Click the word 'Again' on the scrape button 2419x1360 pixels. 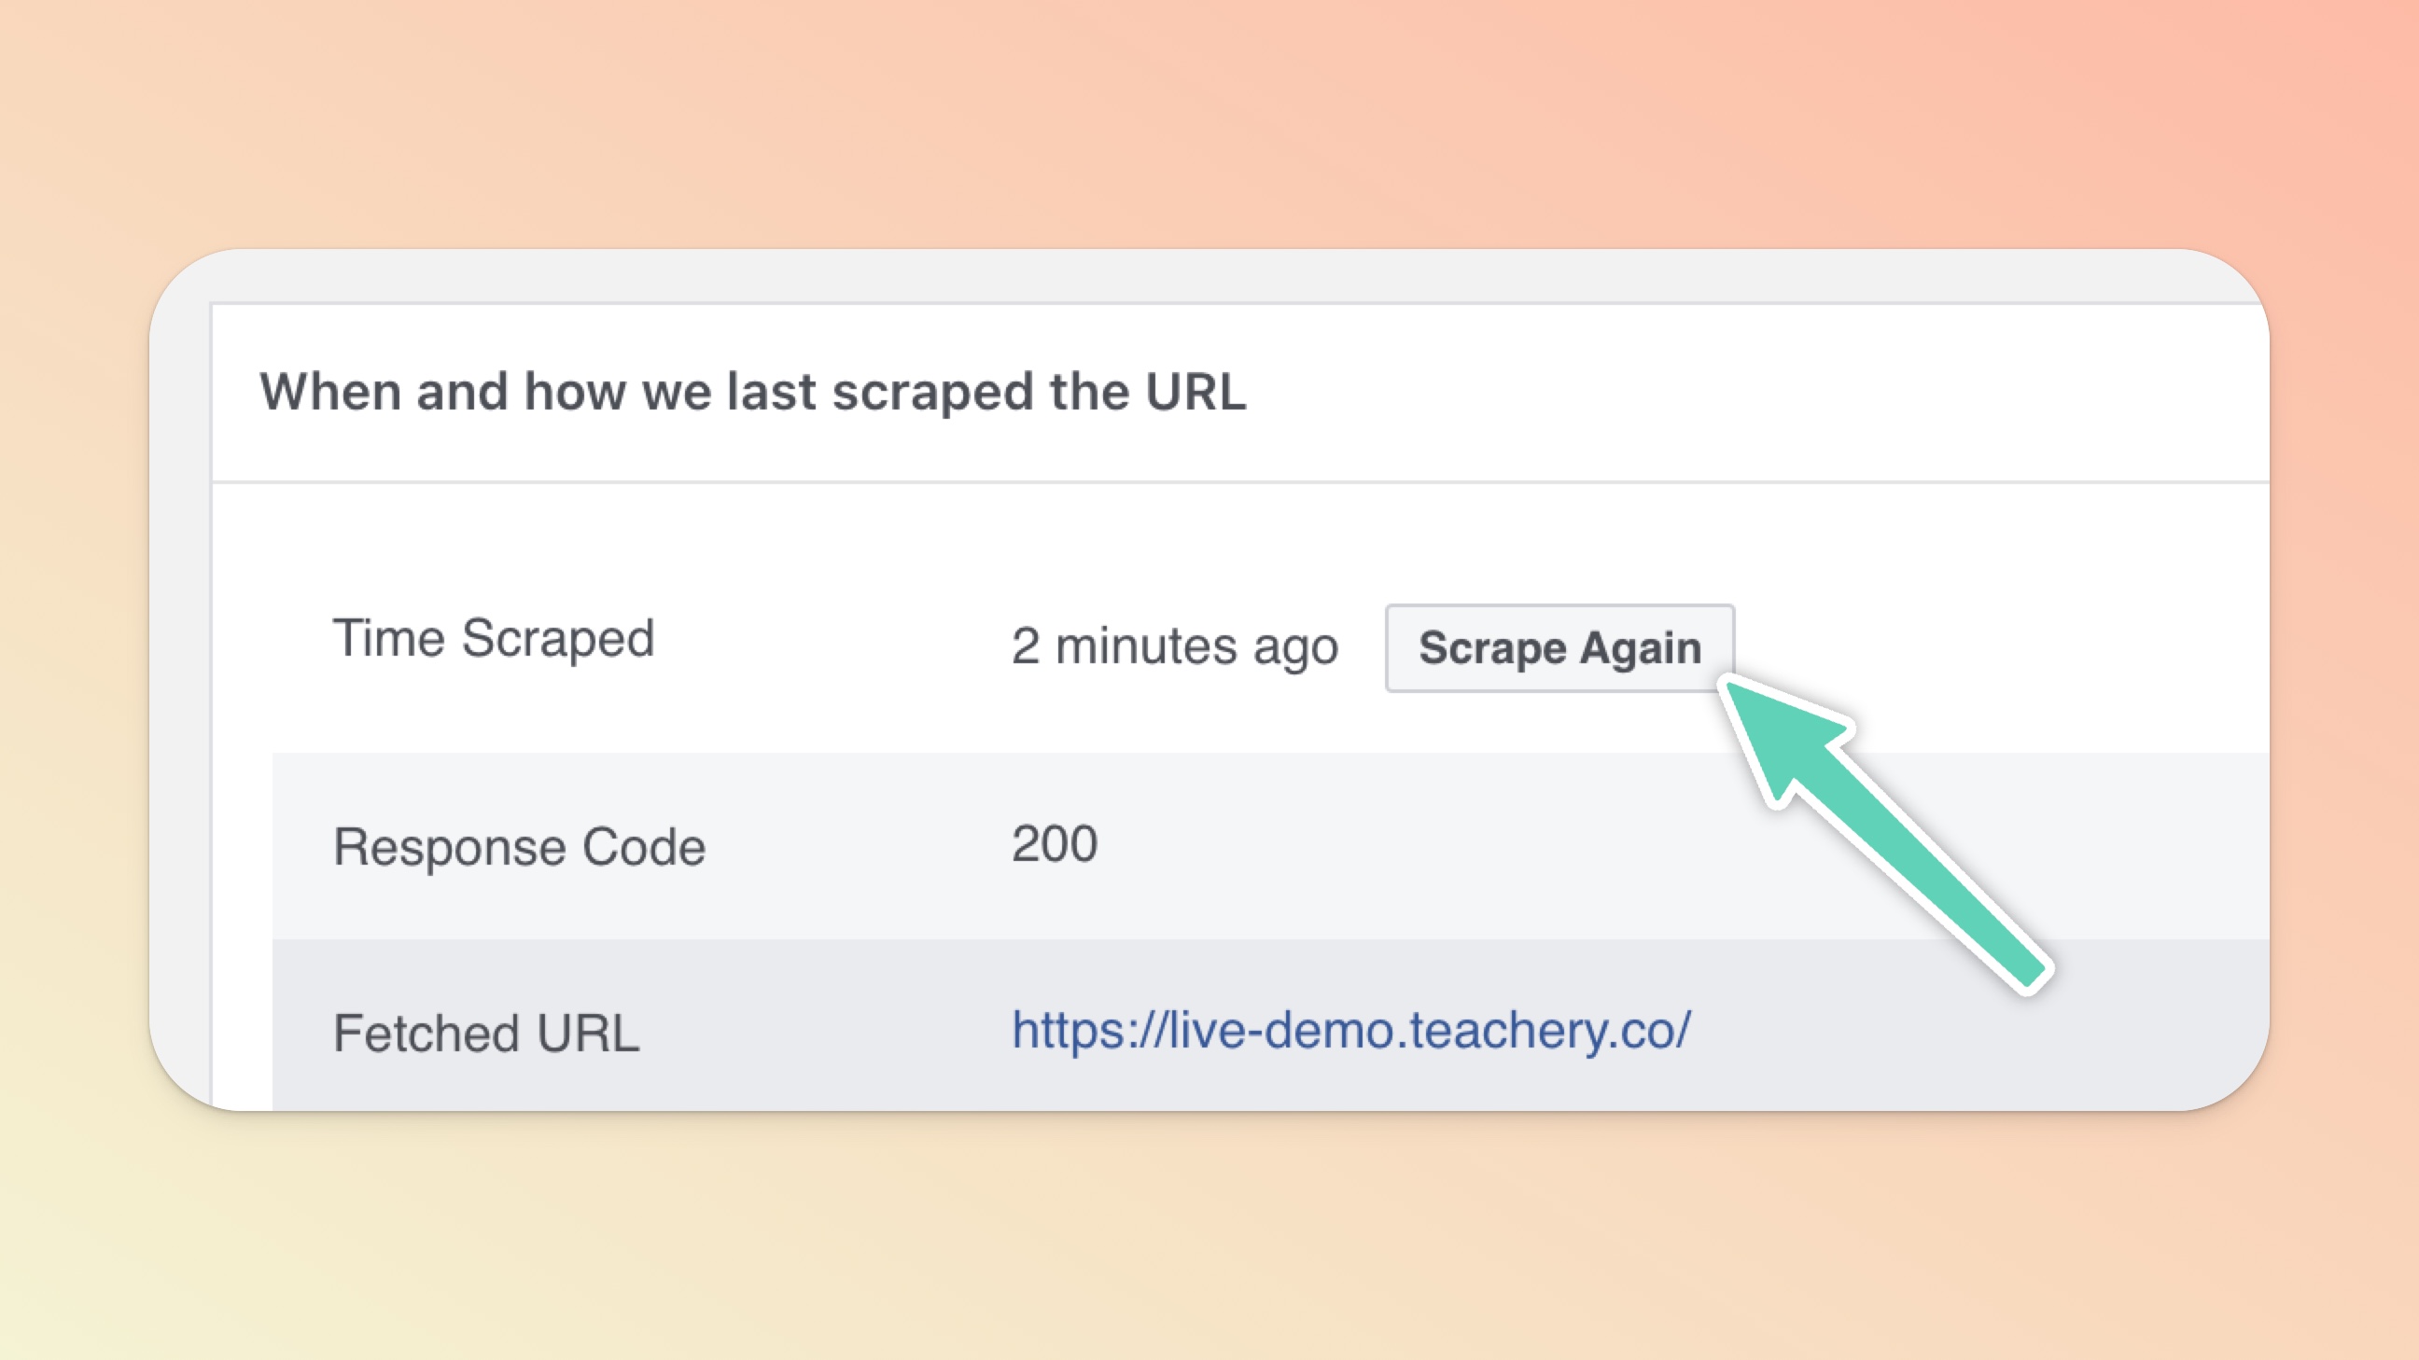point(1640,648)
